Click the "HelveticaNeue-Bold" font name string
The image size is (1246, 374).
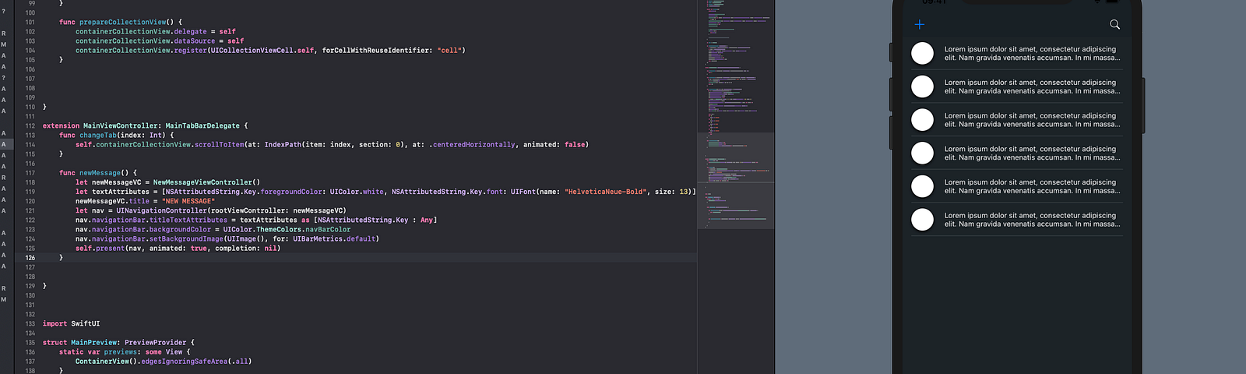point(606,192)
